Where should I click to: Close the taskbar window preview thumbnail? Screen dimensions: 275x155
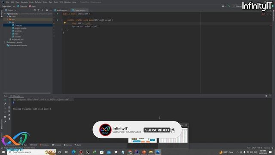pyautogui.click(x=186, y=125)
